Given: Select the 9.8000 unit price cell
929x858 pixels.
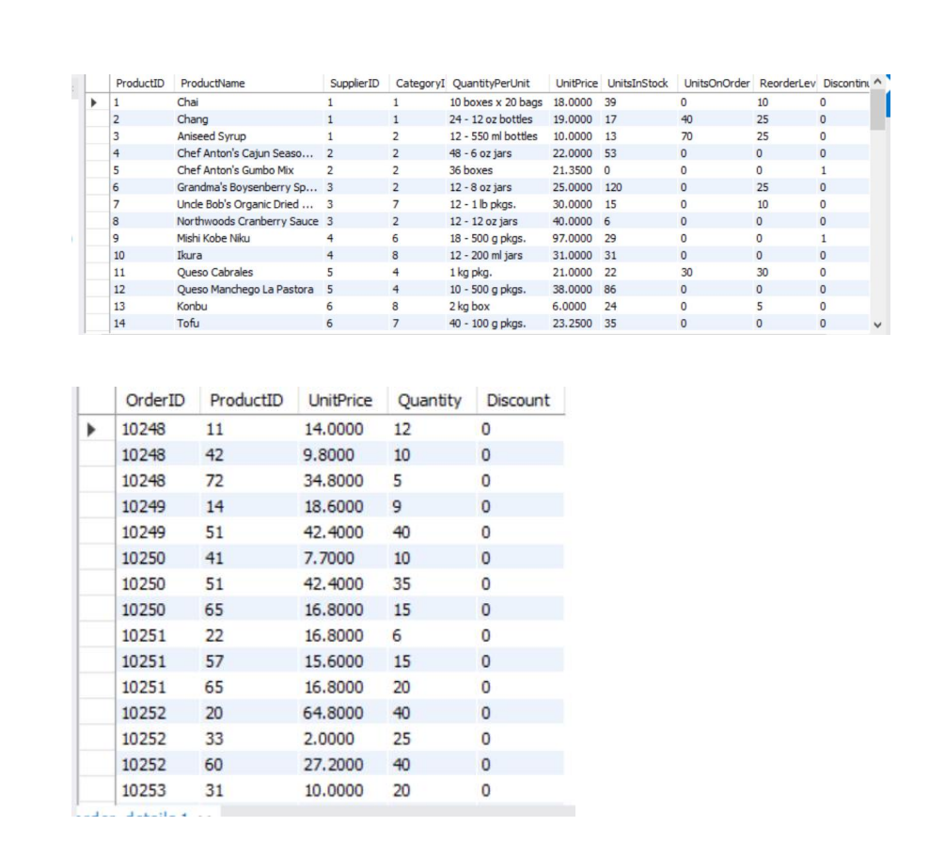Looking at the screenshot, I should (329, 455).
